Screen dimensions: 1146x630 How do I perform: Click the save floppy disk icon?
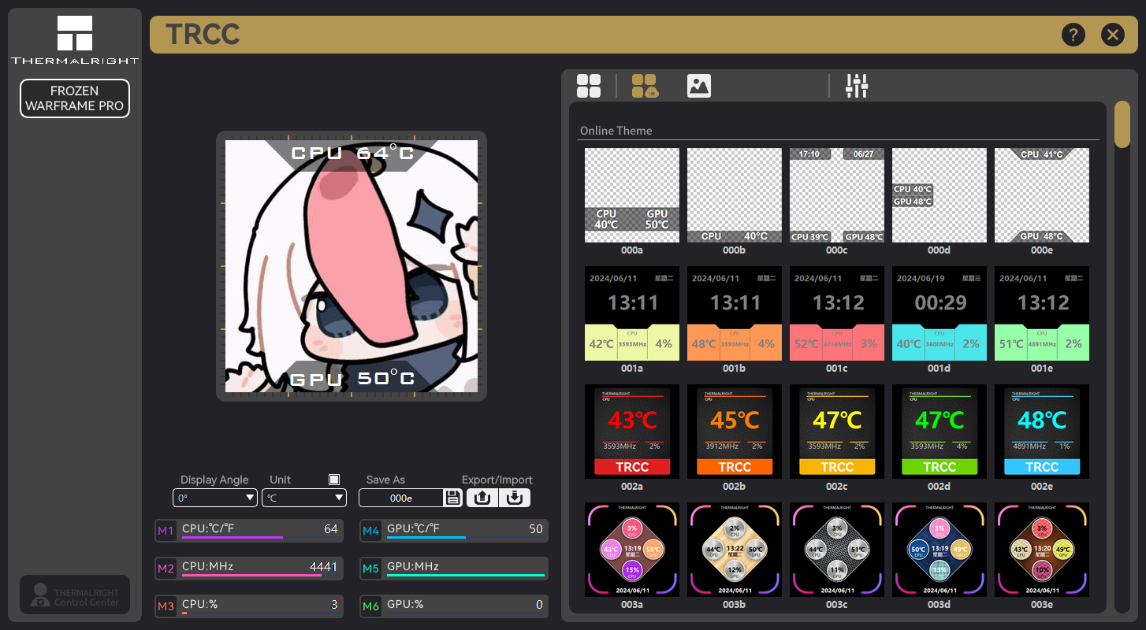click(453, 498)
